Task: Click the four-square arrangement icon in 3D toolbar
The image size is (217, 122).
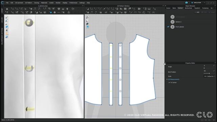Action: pyautogui.click(x=59, y=9)
